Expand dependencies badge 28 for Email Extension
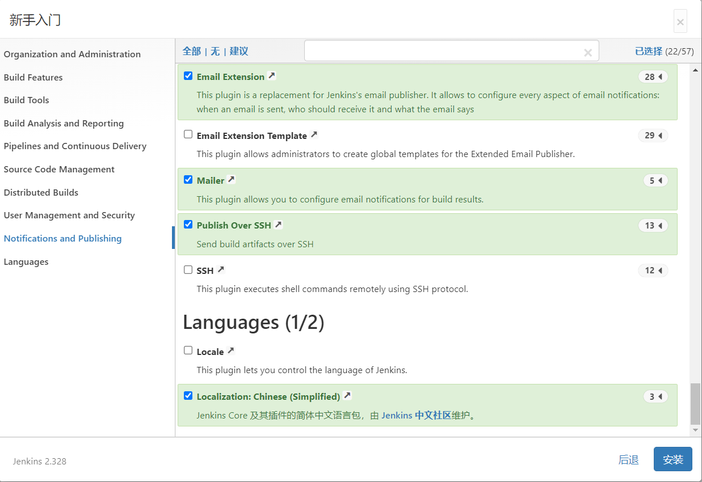Viewport: 702px width, 482px height. point(653,77)
